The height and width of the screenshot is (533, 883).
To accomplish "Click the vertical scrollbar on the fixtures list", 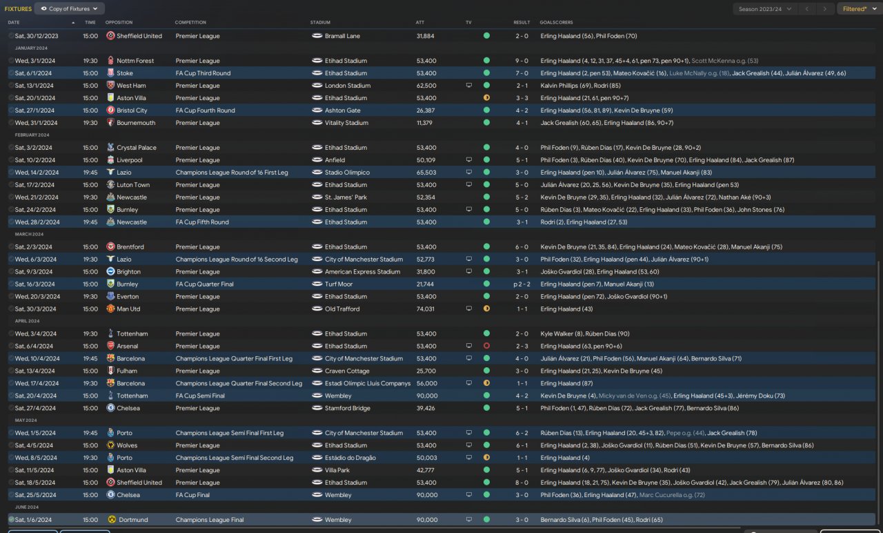I will point(879,391).
